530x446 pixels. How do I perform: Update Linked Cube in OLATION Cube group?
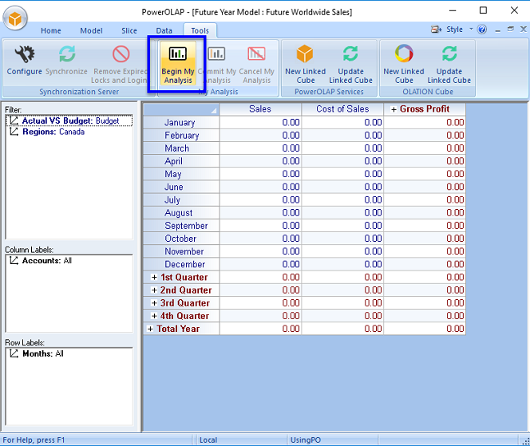pyautogui.click(x=449, y=65)
